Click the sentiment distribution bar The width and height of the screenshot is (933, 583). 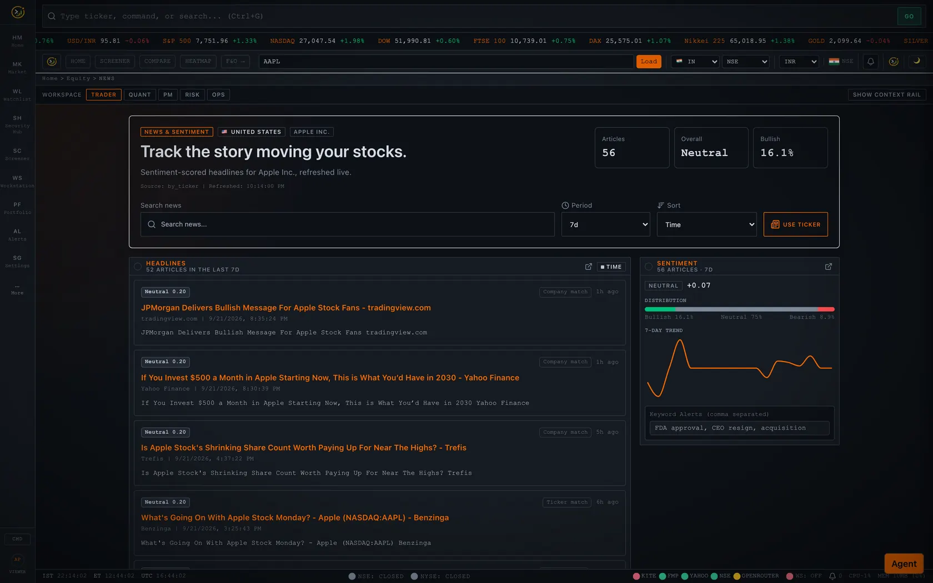tap(740, 309)
